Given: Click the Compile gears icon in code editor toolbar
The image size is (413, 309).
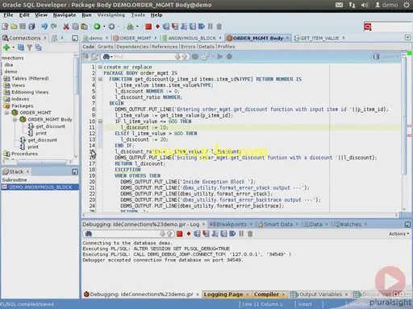Looking at the screenshot, I should pyautogui.click(x=205, y=56).
